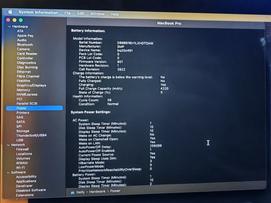The image size is (271, 203).
Task: Open the Help menu
Action: pos(115,14)
